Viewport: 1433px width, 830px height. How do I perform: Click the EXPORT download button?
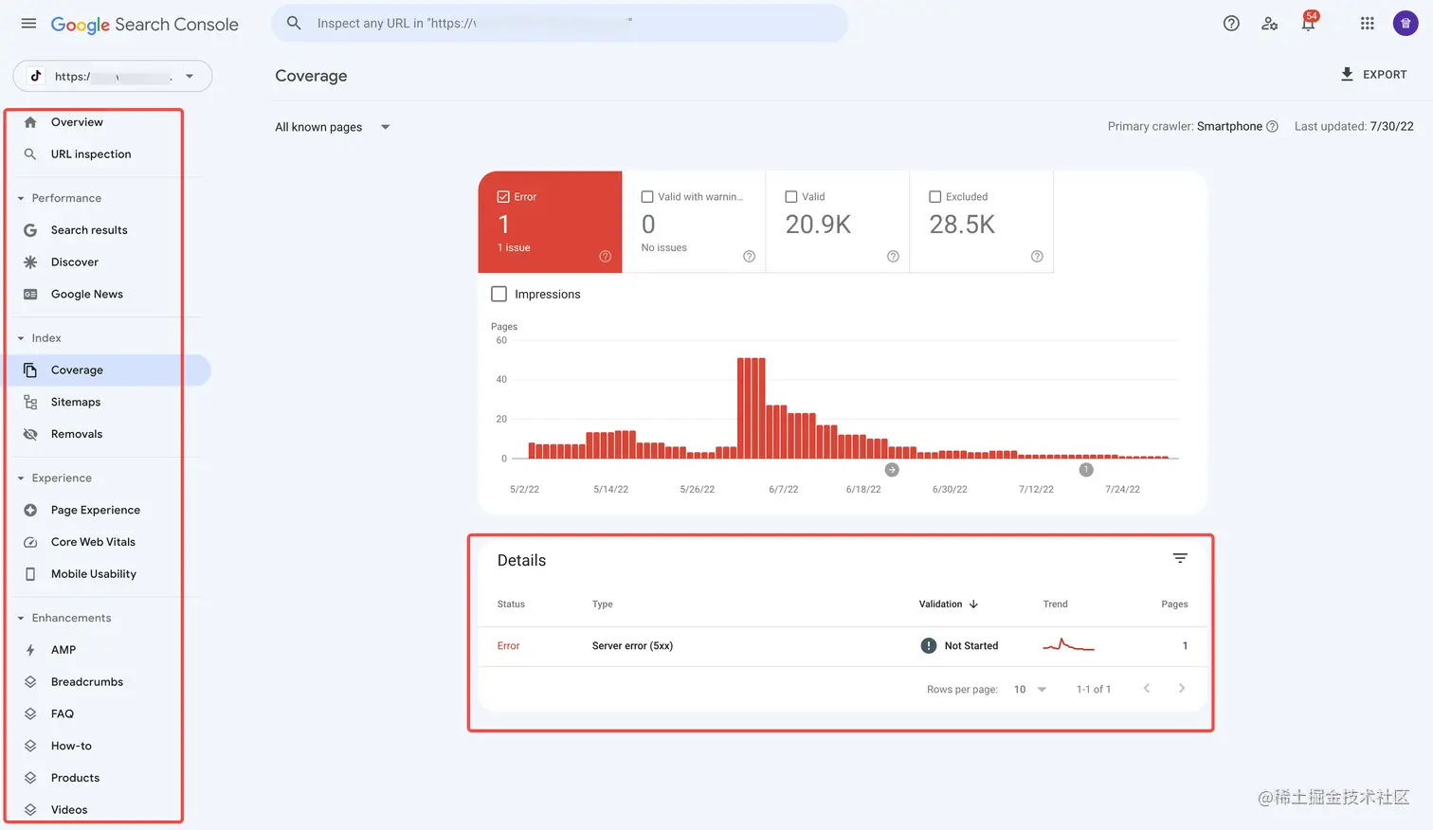[x=1373, y=74]
